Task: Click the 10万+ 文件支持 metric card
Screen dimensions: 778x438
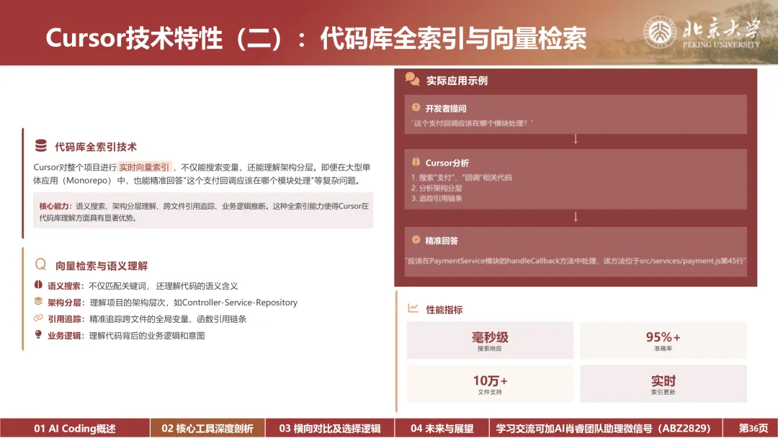Action: click(491, 384)
